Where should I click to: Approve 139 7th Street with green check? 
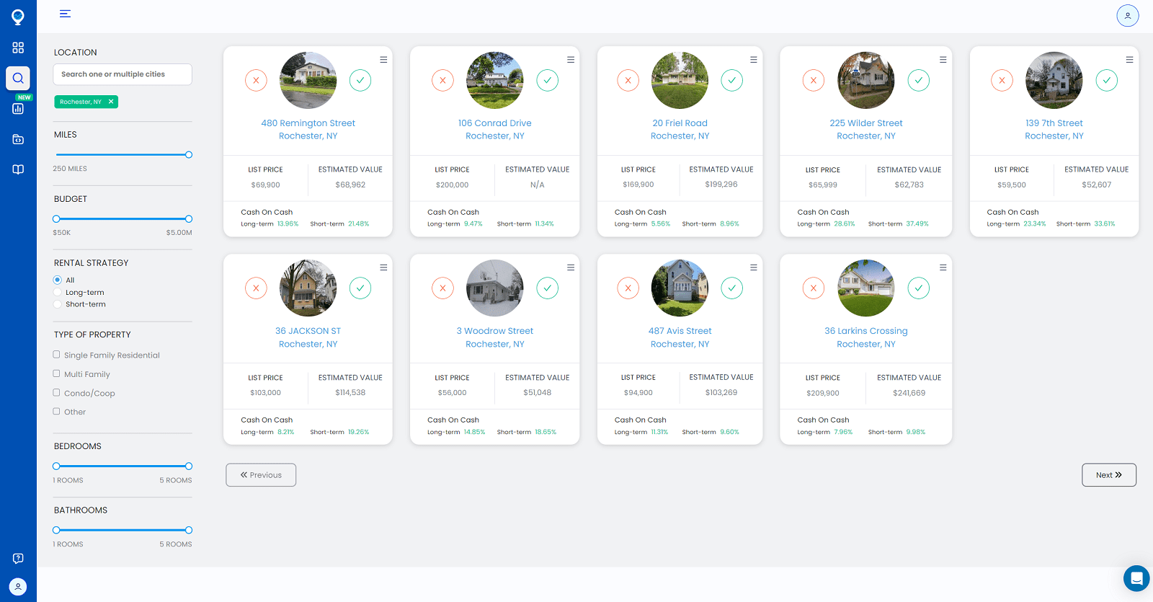[1107, 80]
